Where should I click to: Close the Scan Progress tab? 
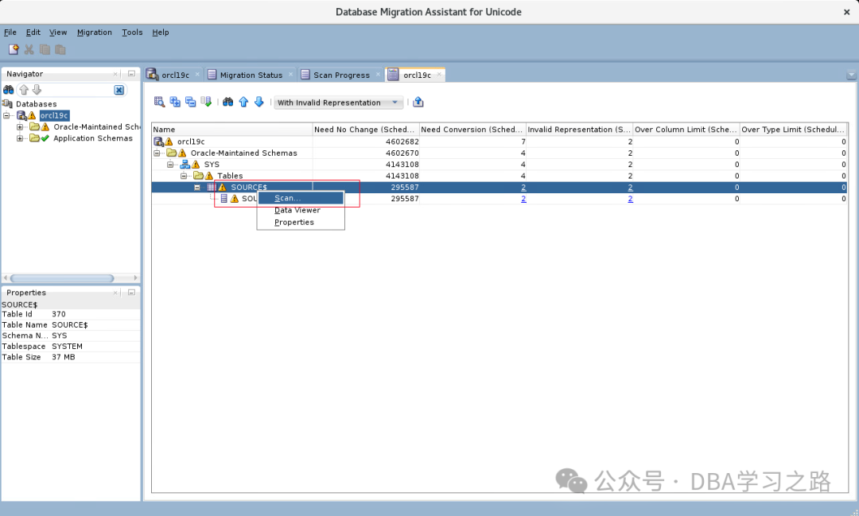378,74
